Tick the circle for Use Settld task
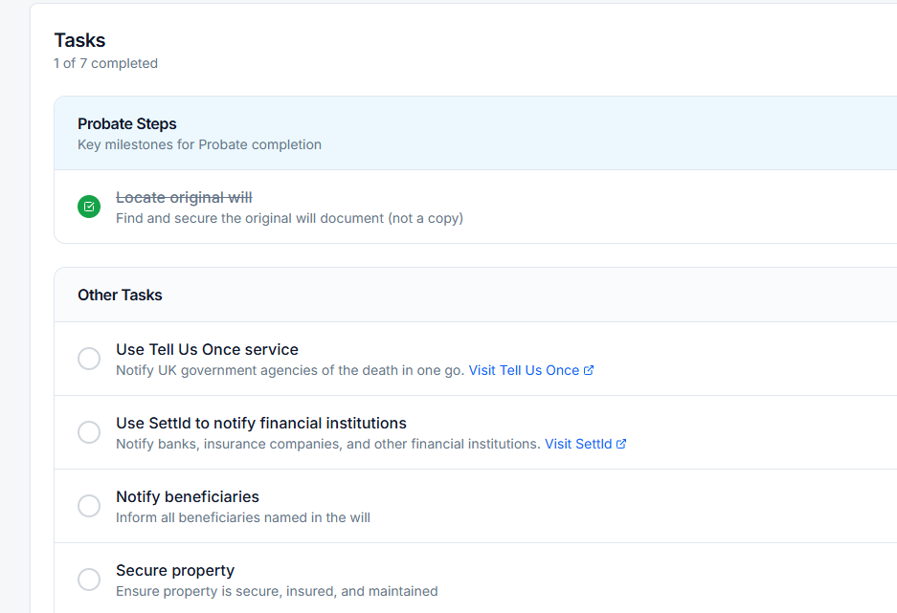Screen dimensions: 897x613 [x=89, y=432]
